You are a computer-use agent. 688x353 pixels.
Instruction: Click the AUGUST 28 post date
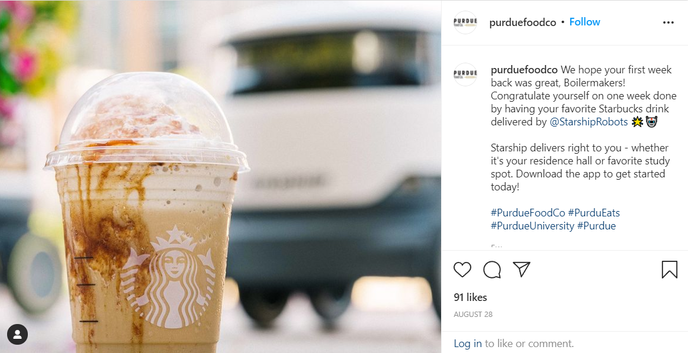pyautogui.click(x=473, y=315)
